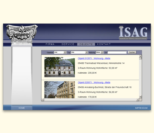Image resolution: width=154 pixels, height=133 pixels.
Task: Open the IMPRESSUM footer link
Action: pyautogui.click(x=141, y=108)
